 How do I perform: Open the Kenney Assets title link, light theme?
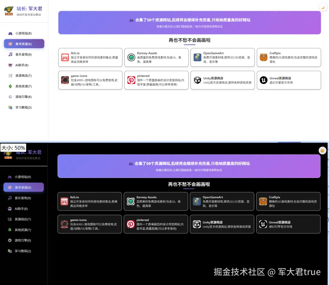147,53
